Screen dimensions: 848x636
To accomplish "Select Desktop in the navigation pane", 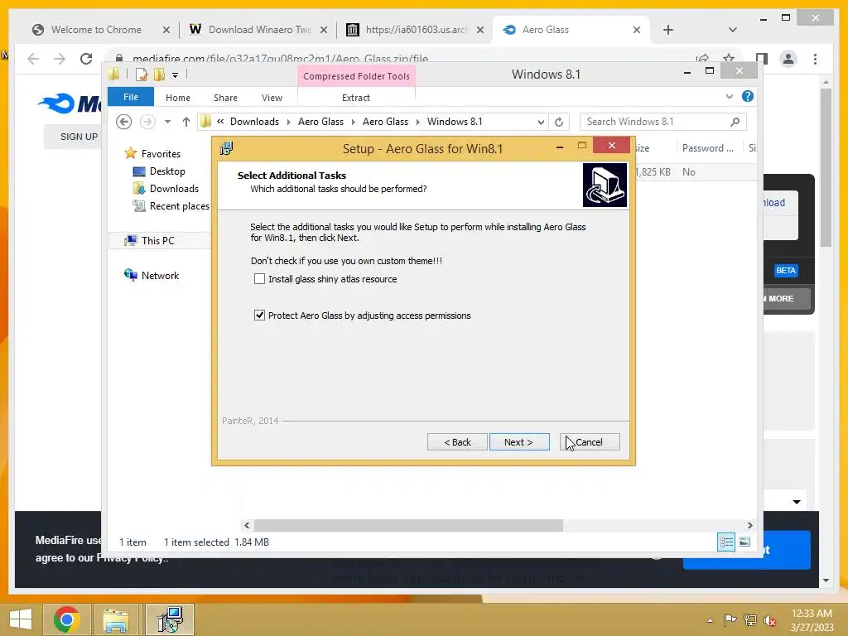I will [x=167, y=171].
